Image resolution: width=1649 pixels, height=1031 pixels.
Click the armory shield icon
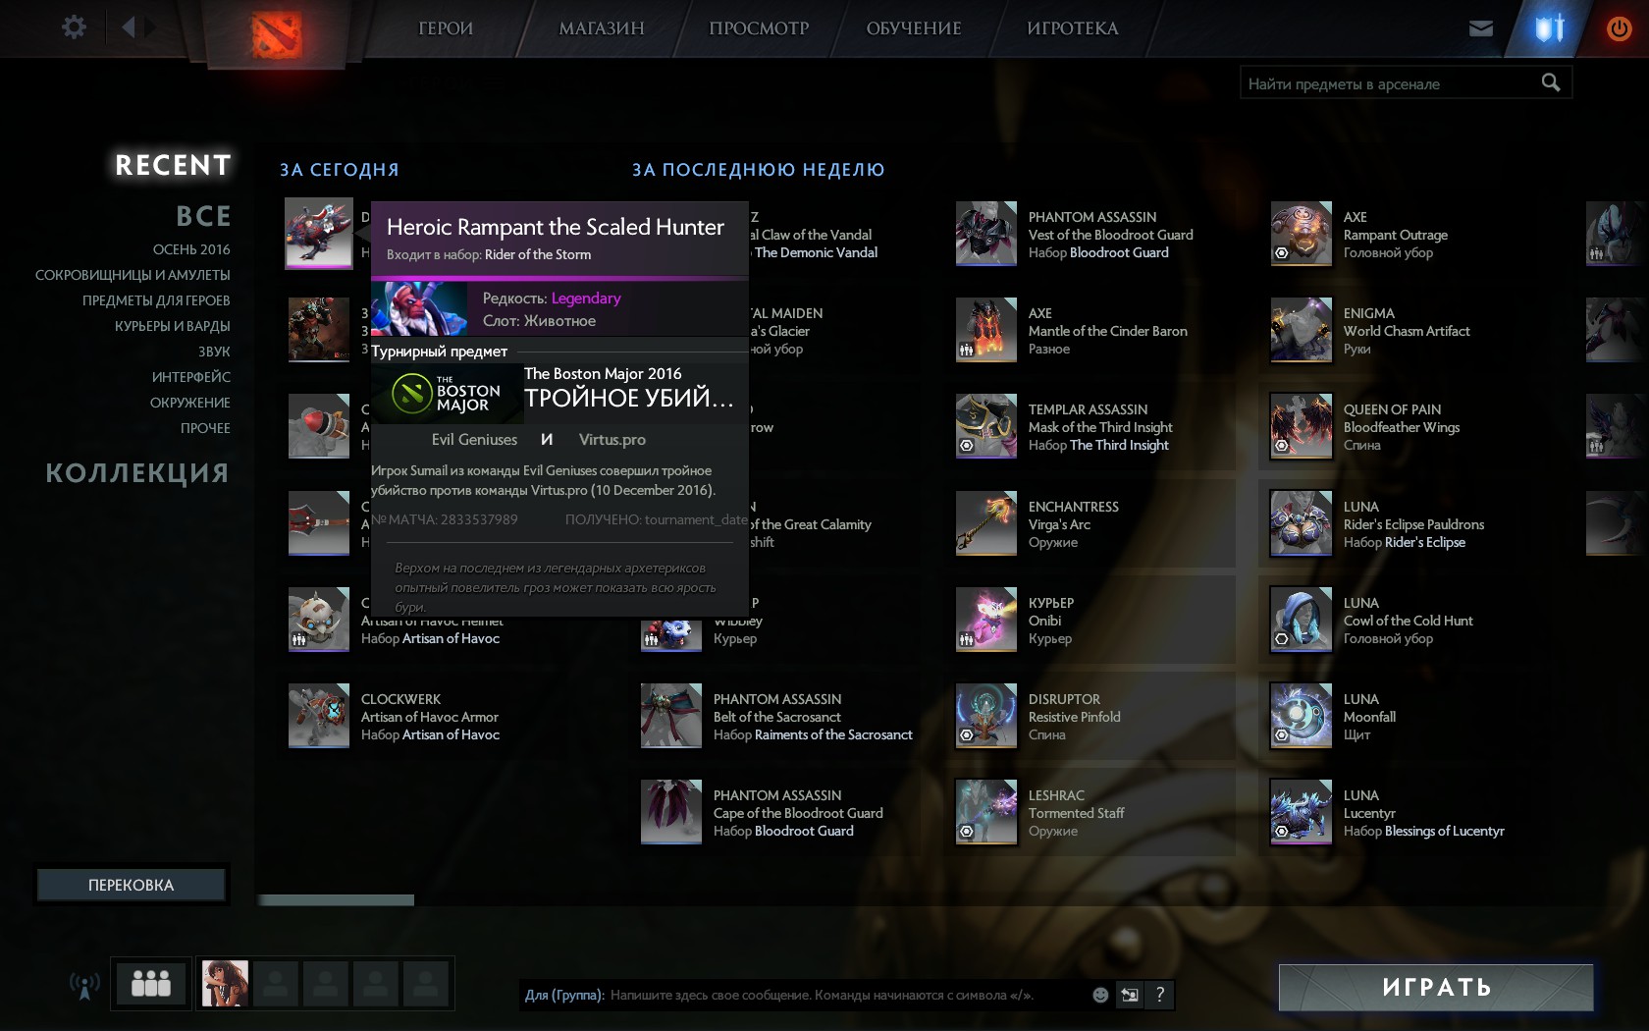click(x=1550, y=28)
